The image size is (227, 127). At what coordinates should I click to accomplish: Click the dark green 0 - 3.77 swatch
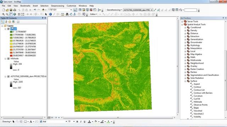tap(11, 32)
